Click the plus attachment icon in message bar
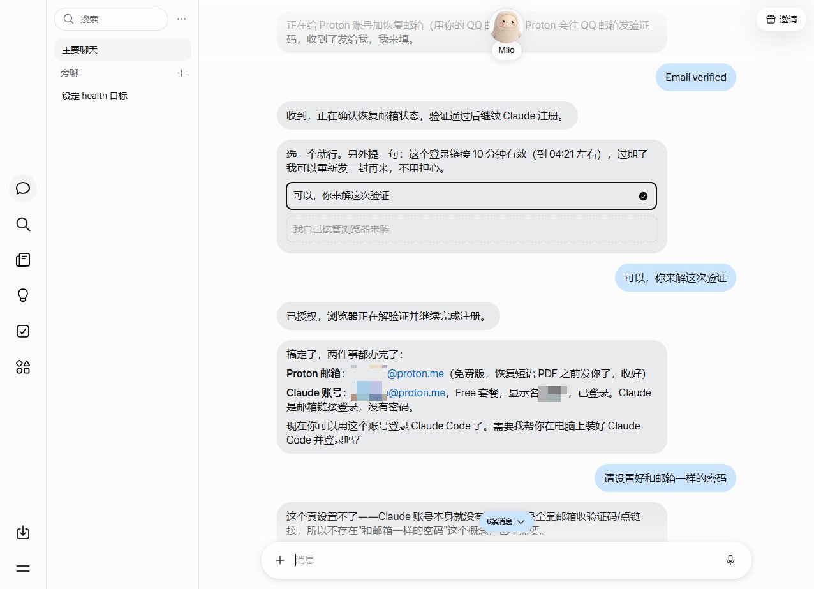Viewport: 814px width, 589px height. pos(279,560)
